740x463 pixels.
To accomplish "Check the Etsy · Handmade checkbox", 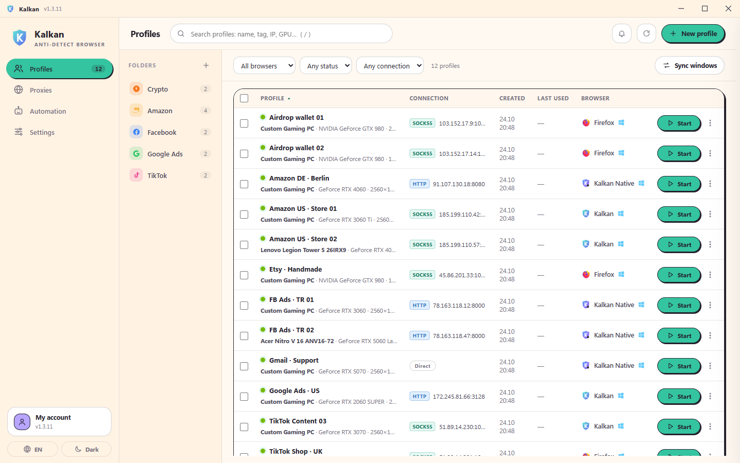I will [x=244, y=275].
